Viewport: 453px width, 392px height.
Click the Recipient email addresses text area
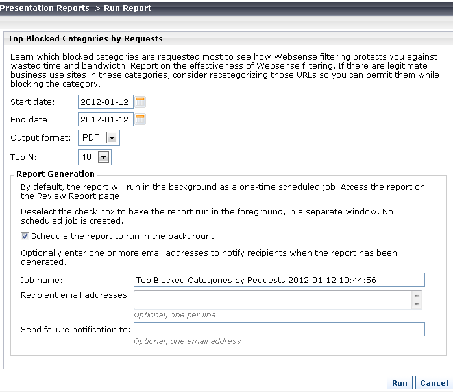pyautogui.click(x=273, y=300)
